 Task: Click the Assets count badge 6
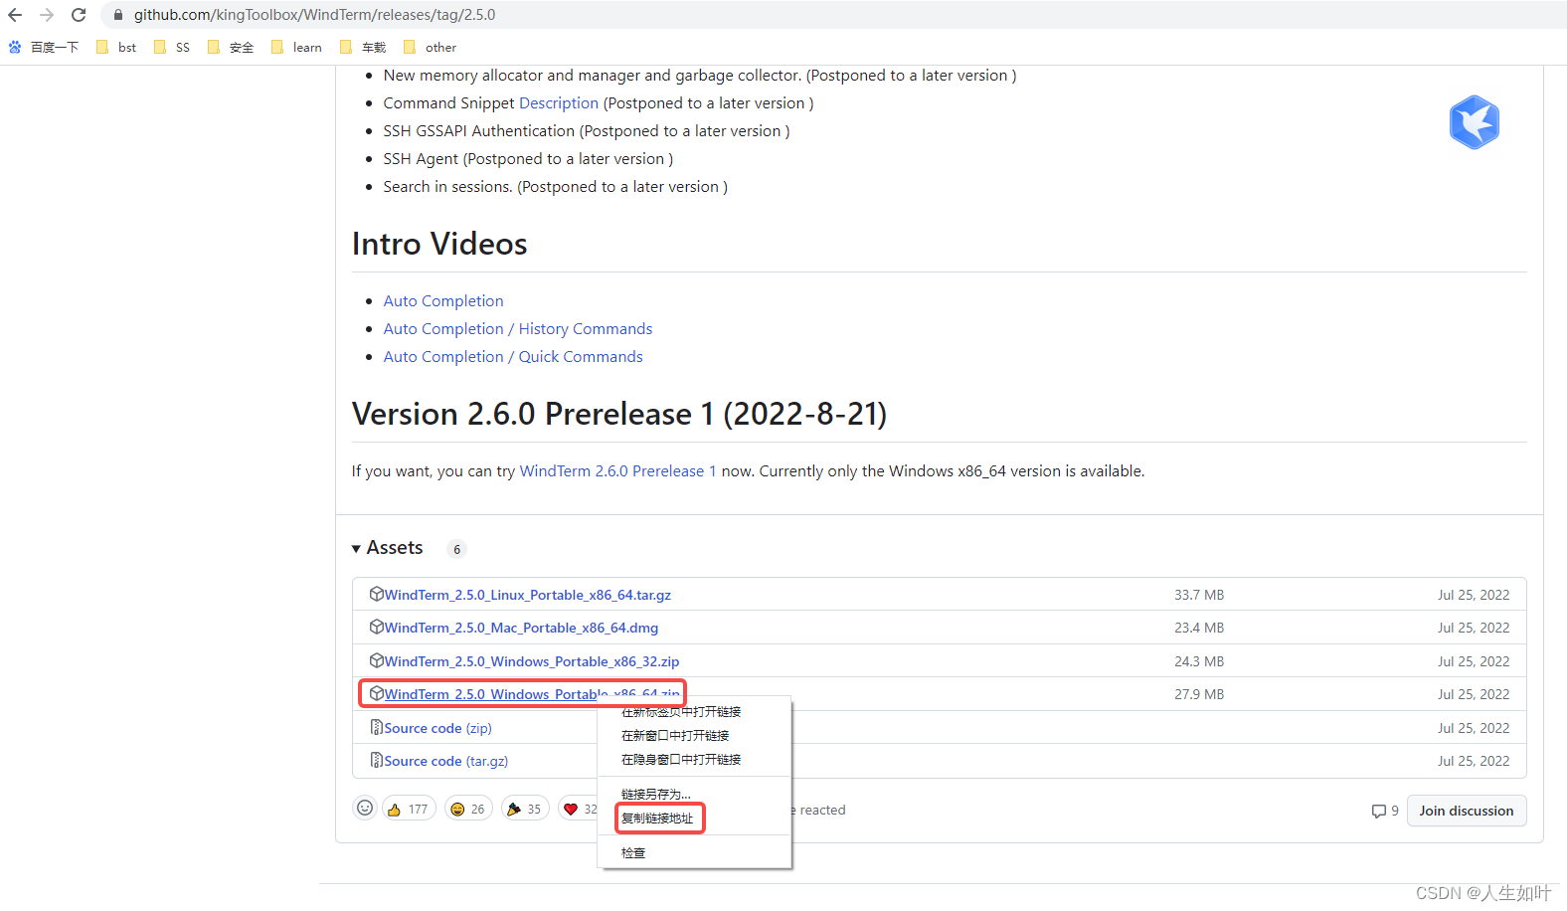[x=456, y=549]
